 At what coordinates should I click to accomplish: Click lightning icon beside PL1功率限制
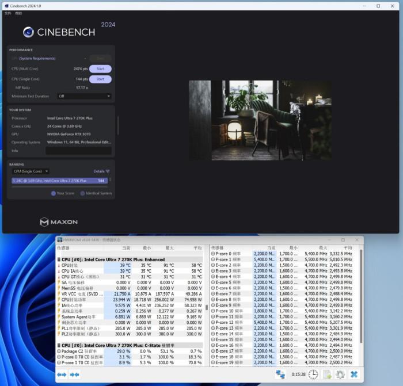59,328
